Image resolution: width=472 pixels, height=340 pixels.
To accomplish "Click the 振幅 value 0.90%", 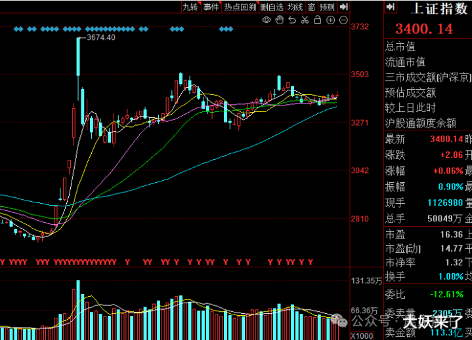I will tap(450, 187).
